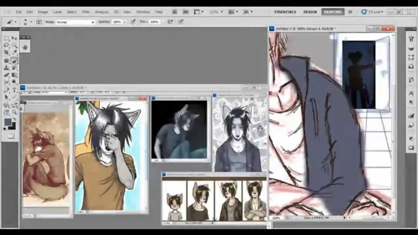Open the blending Mode dropdown
This screenshot has width=418, height=235.
click(x=75, y=22)
